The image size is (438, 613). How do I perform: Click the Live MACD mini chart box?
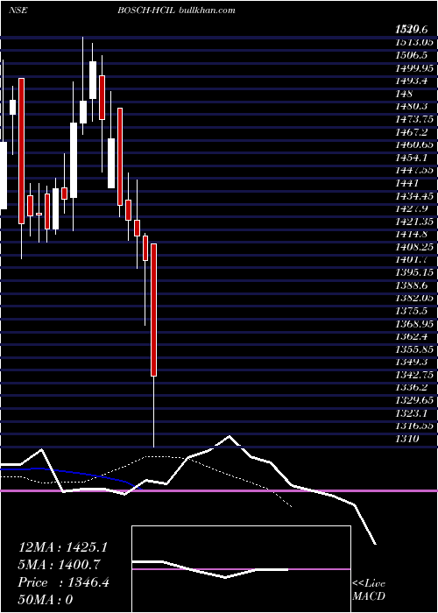coord(241,569)
